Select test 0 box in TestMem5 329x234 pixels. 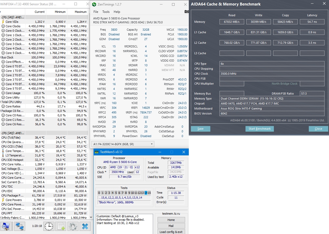point(99,193)
